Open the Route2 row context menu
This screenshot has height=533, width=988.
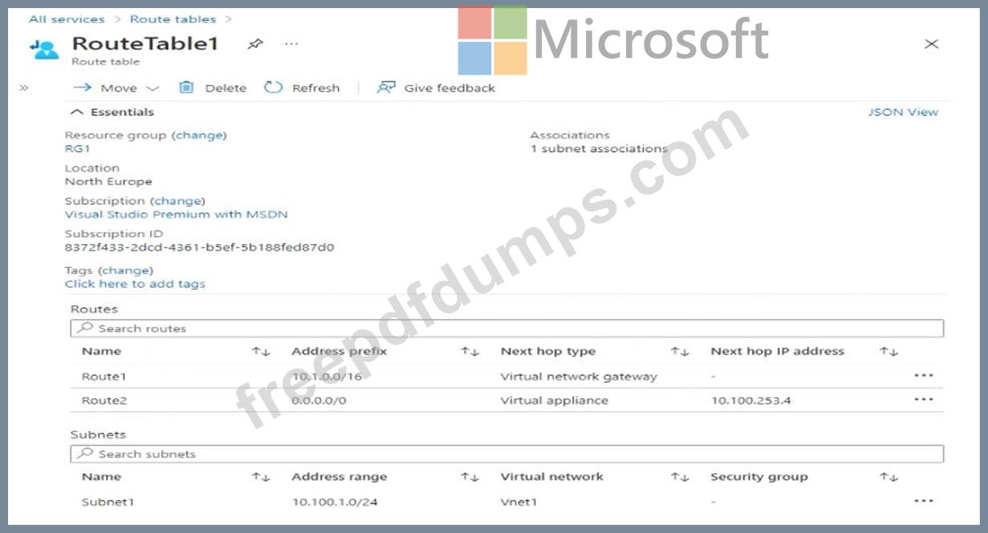[x=923, y=400]
